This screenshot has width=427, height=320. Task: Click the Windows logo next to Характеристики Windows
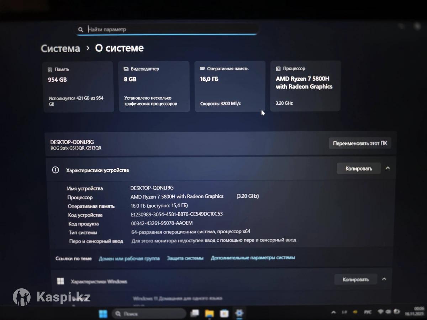click(x=61, y=281)
